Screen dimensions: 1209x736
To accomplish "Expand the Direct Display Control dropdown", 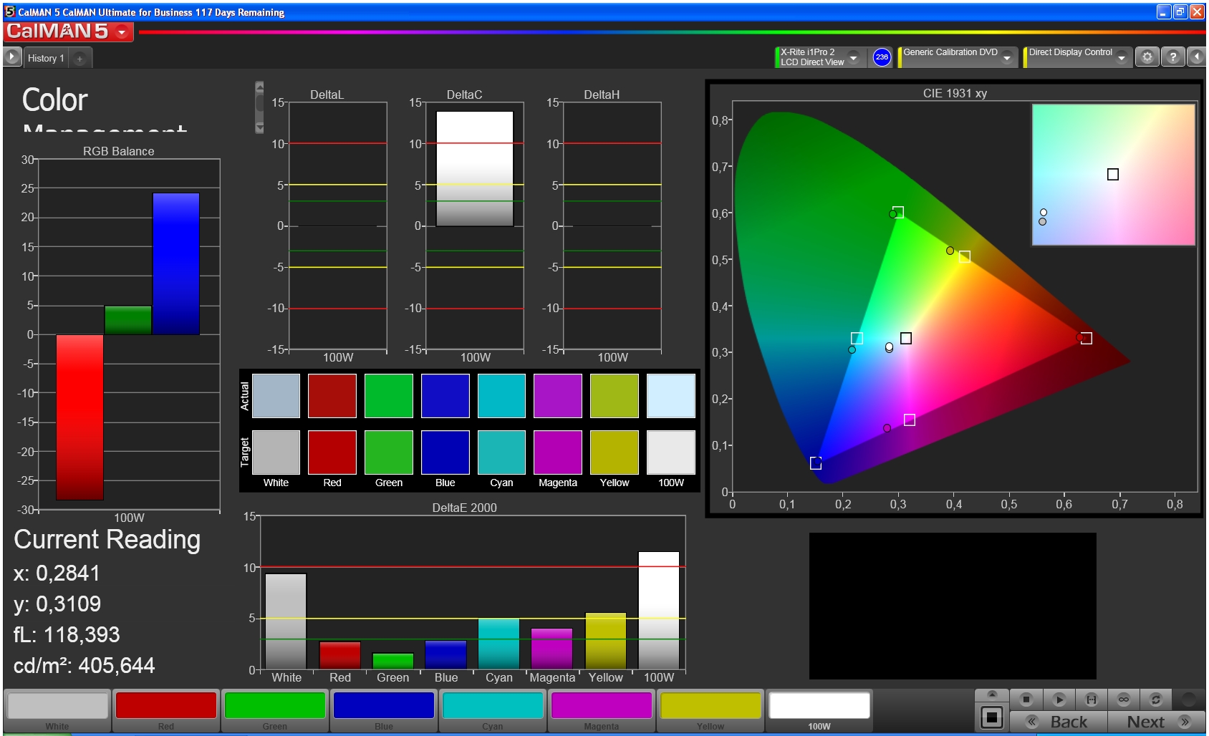I will point(1122,57).
